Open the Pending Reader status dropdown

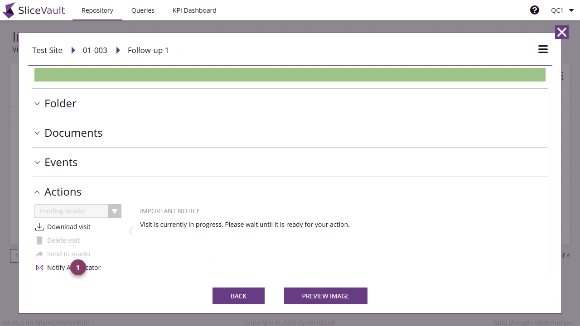(115, 211)
